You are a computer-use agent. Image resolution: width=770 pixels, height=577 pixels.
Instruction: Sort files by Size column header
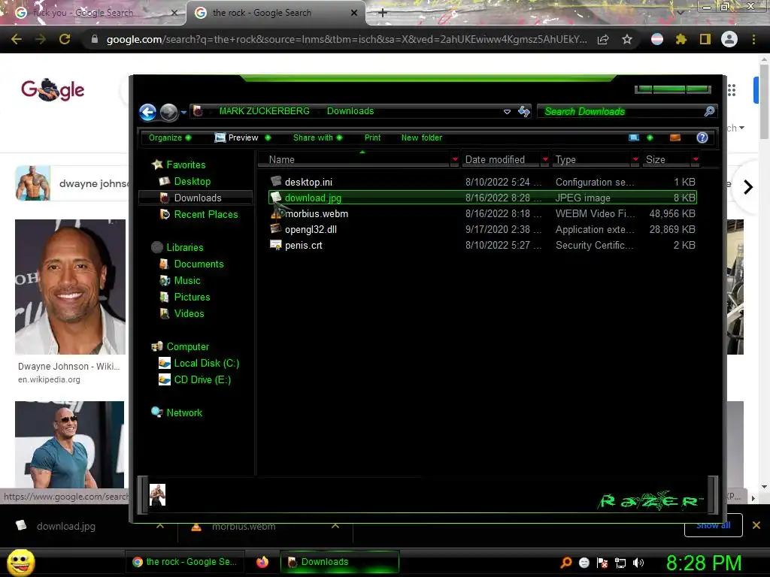(x=667, y=159)
